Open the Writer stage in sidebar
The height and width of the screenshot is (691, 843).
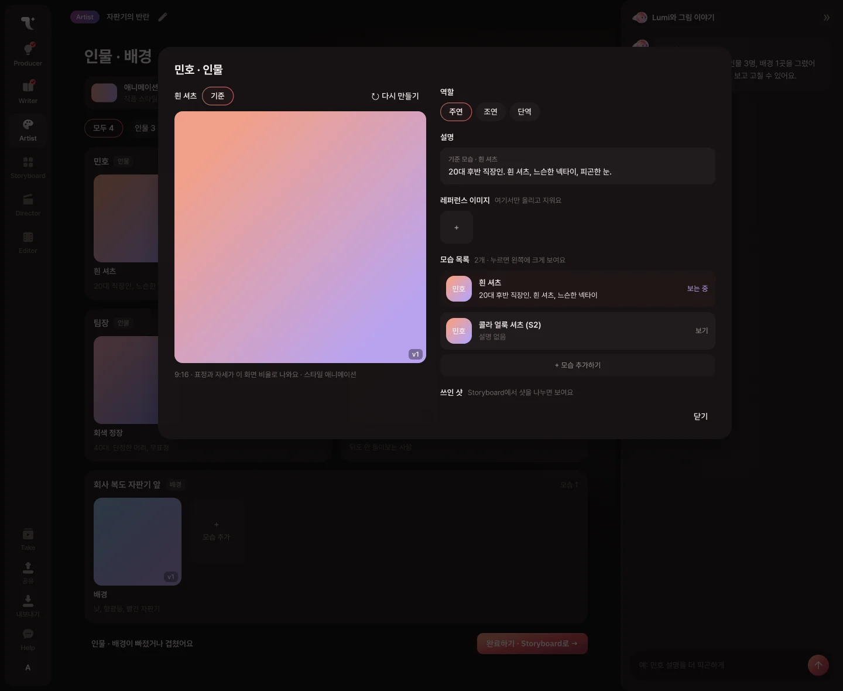point(28,92)
